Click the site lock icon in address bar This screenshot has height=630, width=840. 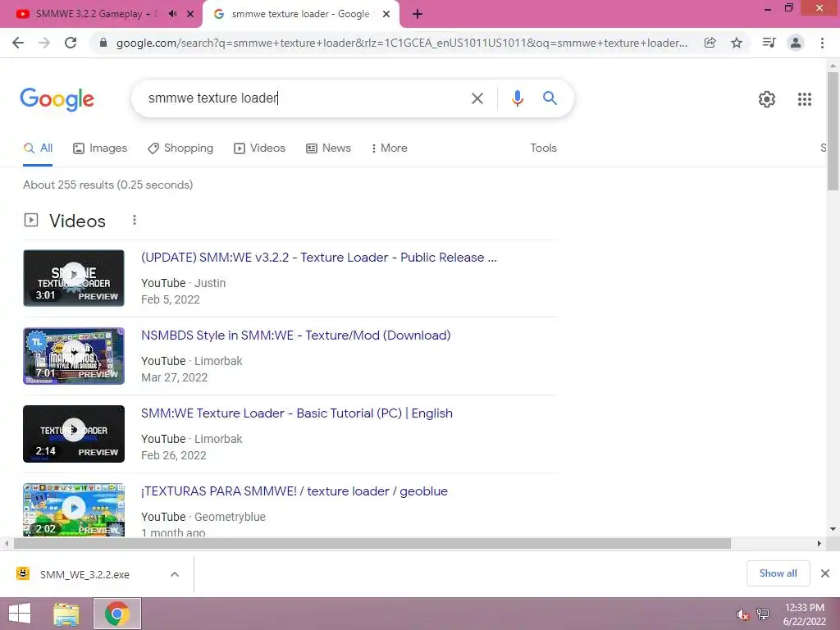[103, 43]
